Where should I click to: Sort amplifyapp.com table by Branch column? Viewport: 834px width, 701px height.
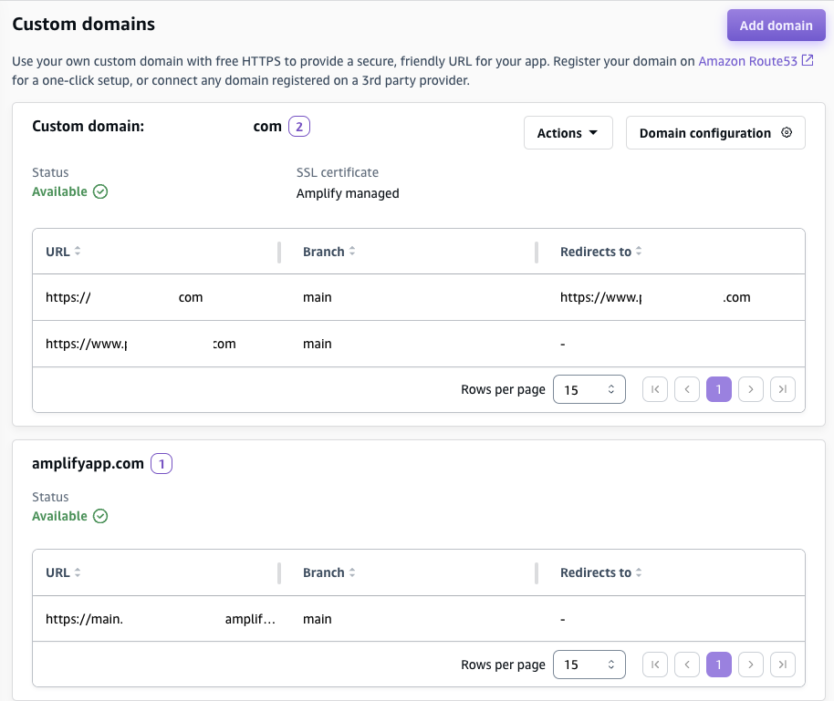352,572
